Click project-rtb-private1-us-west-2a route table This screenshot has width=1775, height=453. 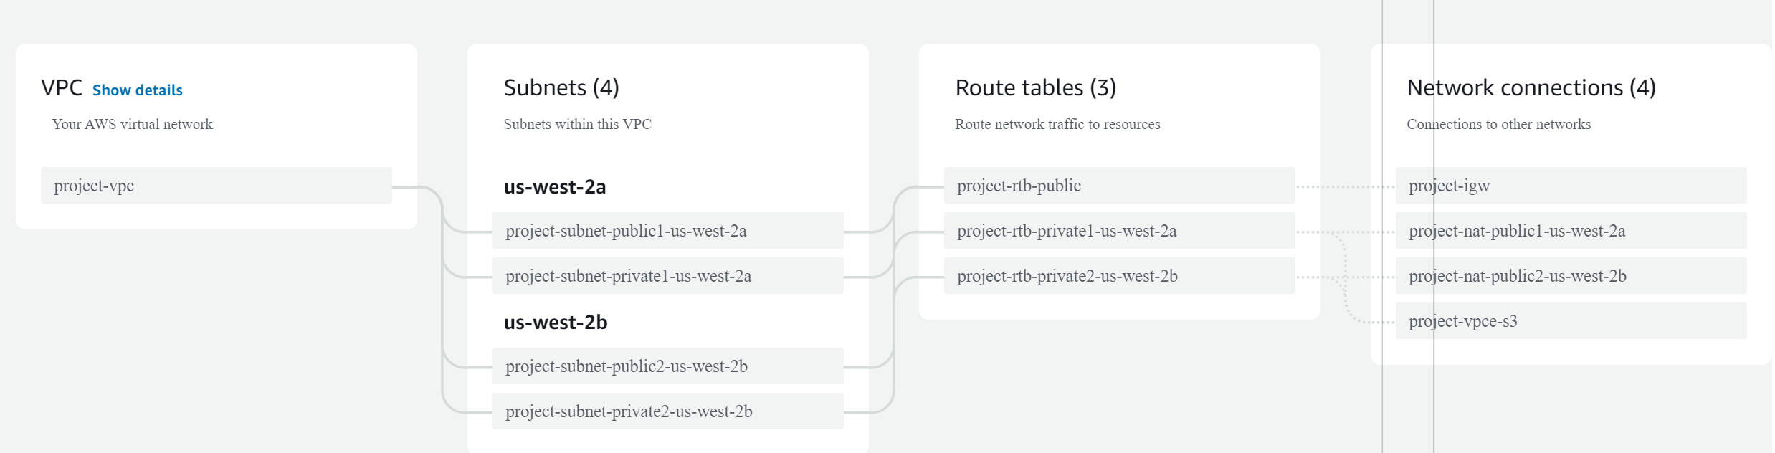tap(1119, 231)
